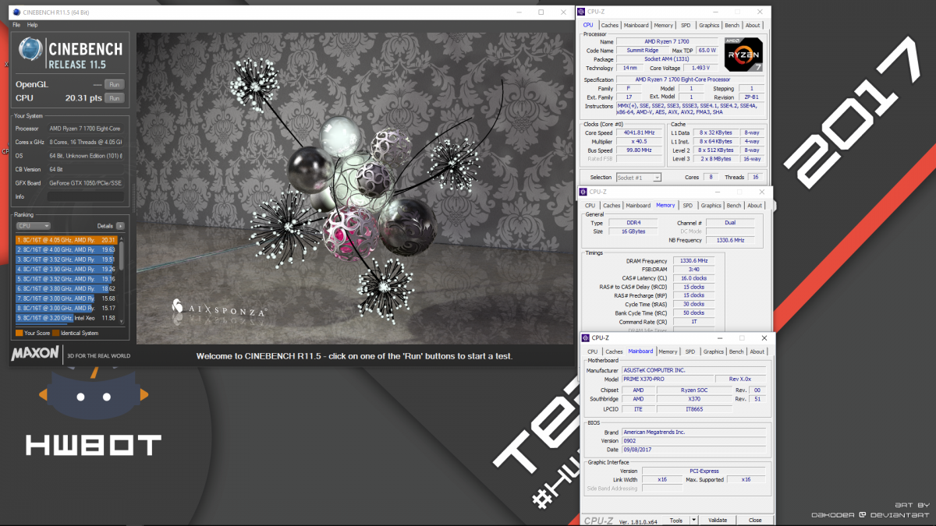This screenshot has height=526, width=936.
Task: Select Caches tab in CPU-Z Mainboard window
Action: [x=615, y=351]
